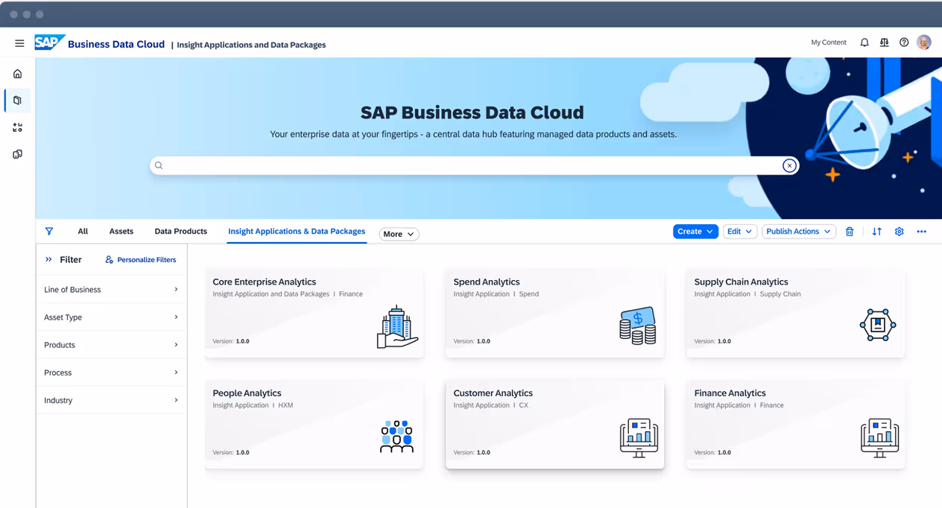The image size is (942, 508).
Task: Click 'Insight Application | Spend' subtitle
Action: click(496, 294)
